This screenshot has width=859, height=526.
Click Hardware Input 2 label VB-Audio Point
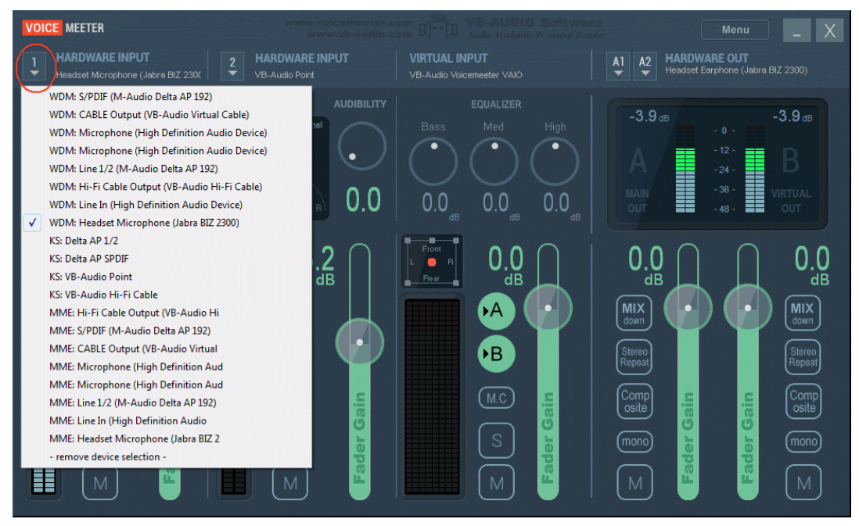coord(284,75)
